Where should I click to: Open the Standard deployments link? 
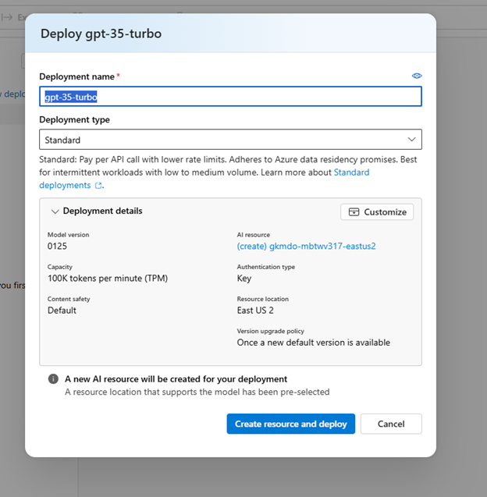click(65, 186)
